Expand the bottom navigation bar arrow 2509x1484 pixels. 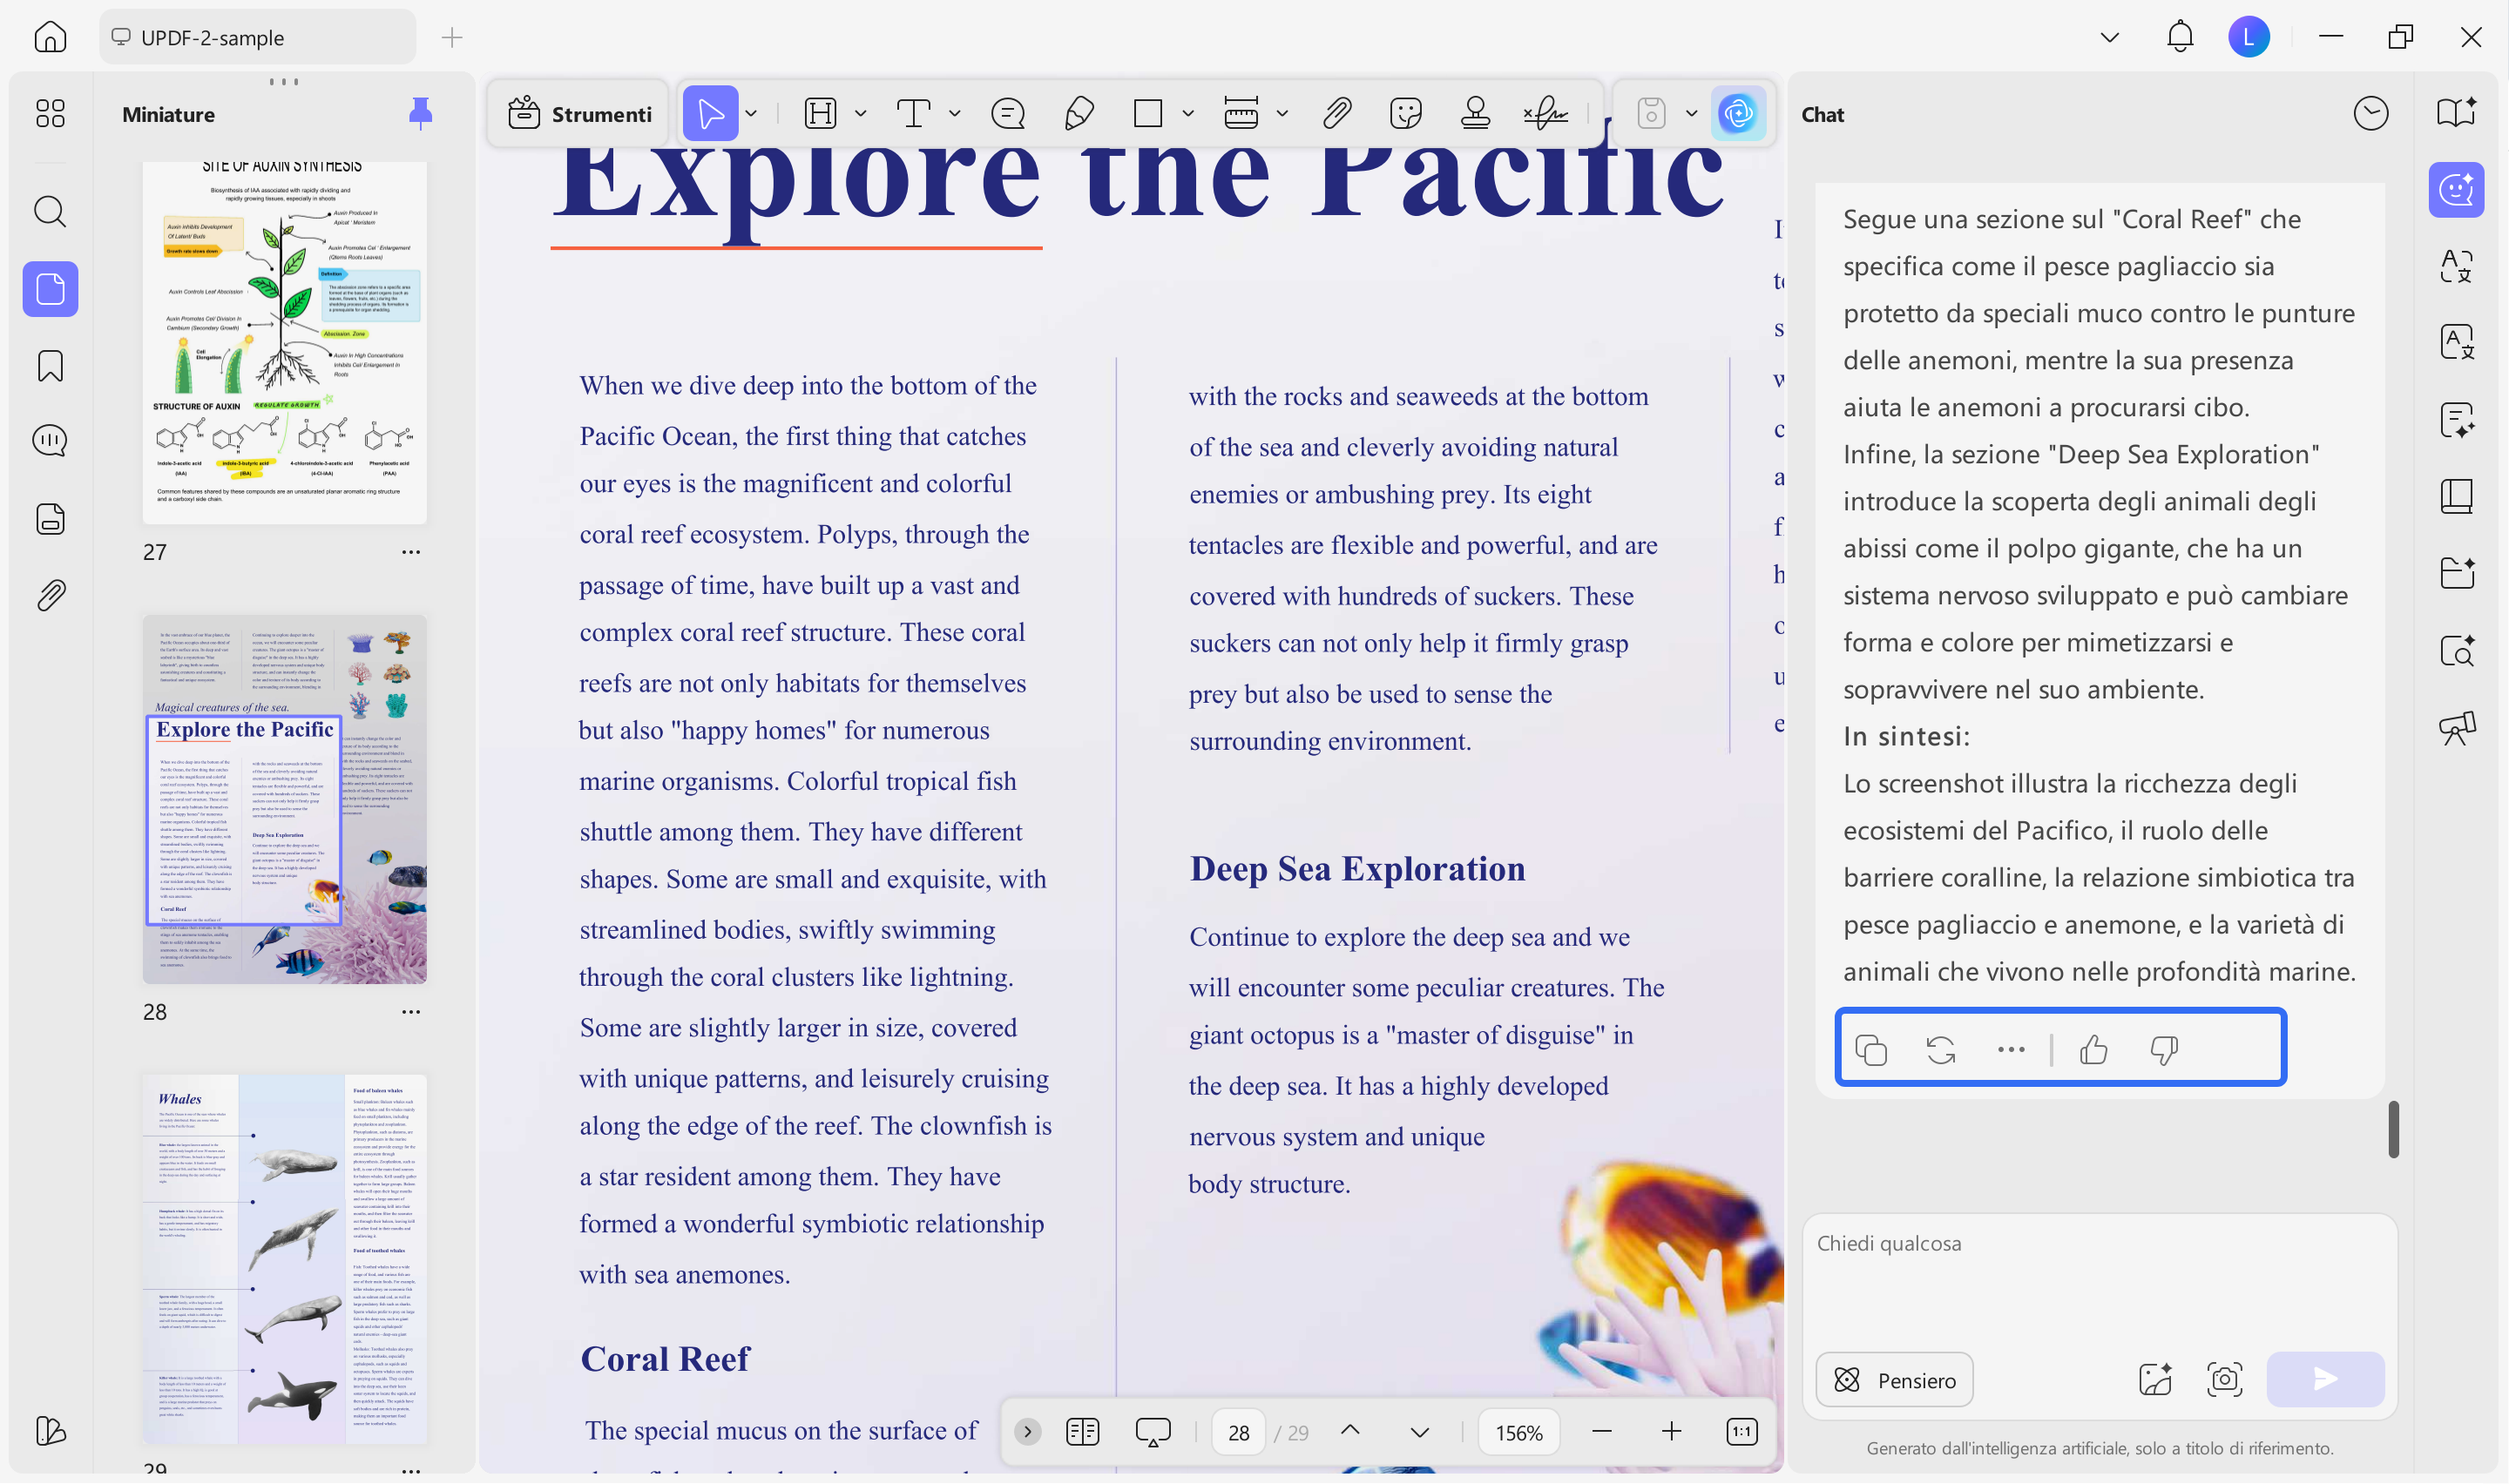(x=1027, y=1433)
